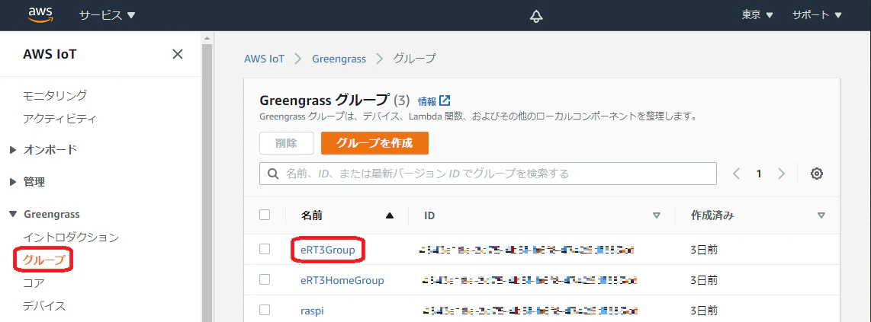
Task: Sort by name ascending arrow
Action: point(390,215)
